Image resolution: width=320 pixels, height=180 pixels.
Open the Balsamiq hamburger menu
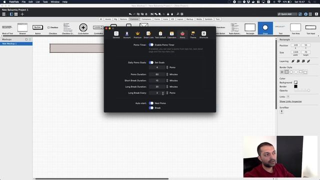[x=3, y=14]
